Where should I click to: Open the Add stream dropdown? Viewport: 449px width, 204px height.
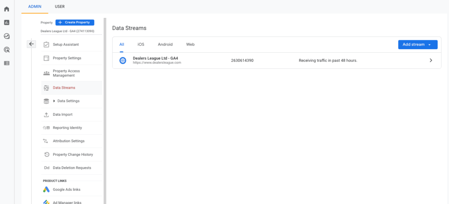tap(417, 45)
